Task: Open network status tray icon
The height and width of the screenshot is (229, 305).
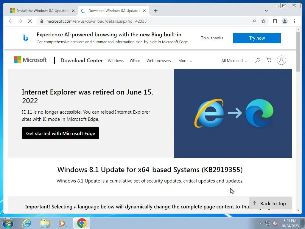Action: click(x=268, y=223)
